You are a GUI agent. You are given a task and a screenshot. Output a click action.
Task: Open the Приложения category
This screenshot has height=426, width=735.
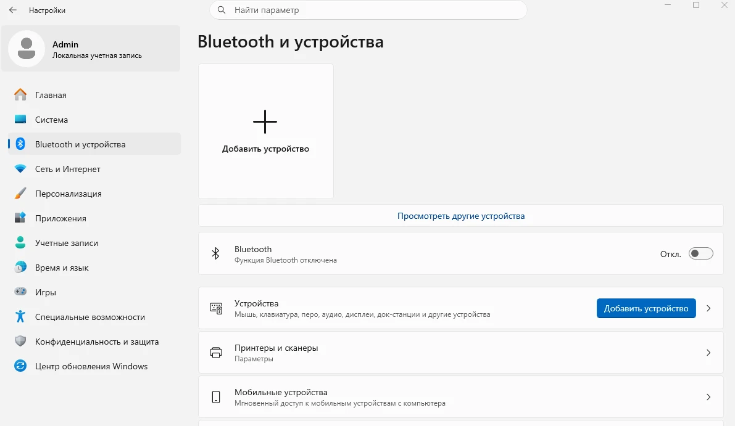point(94,218)
